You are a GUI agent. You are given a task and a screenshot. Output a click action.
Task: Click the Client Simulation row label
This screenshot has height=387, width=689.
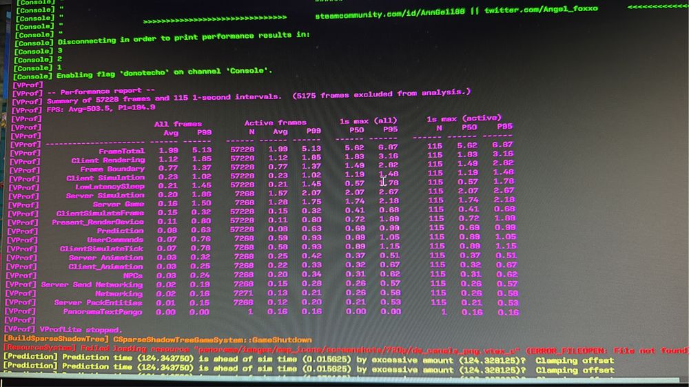[105, 178]
